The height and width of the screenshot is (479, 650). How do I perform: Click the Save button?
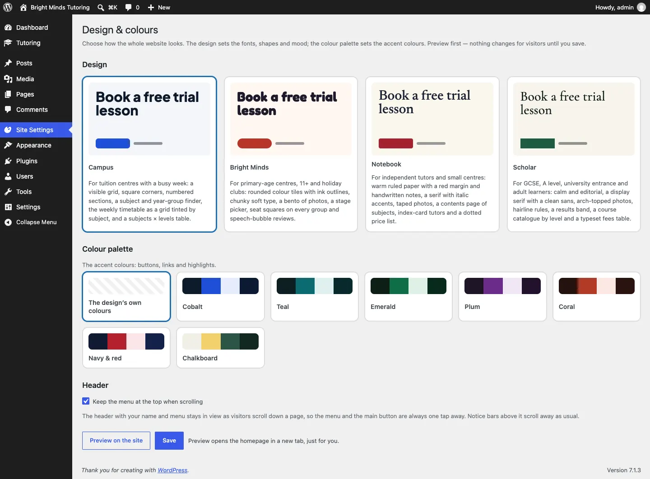pos(169,441)
